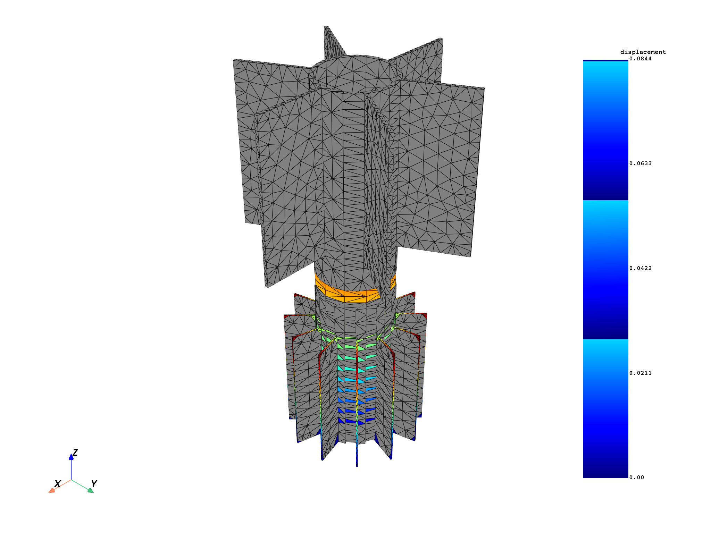Click the top segment of color bar
The width and height of the screenshot is (711, 533).
point(605,130)
